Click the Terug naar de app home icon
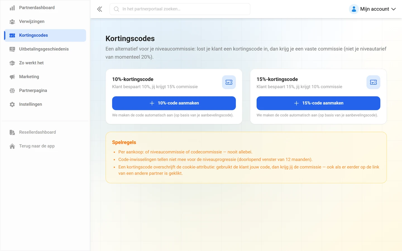 [12, 146]
